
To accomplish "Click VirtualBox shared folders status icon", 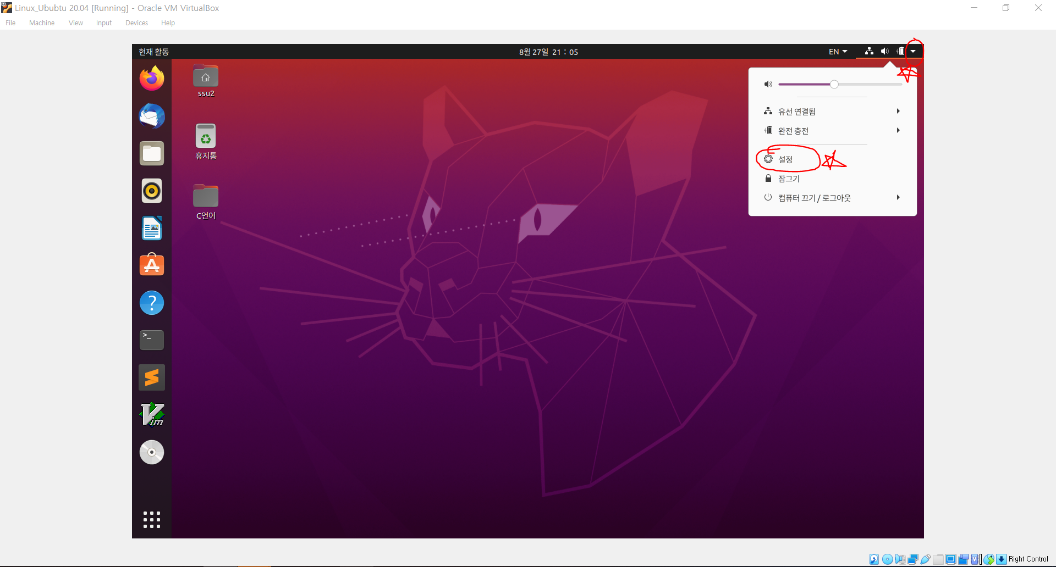I will click(x=938, y=559).
